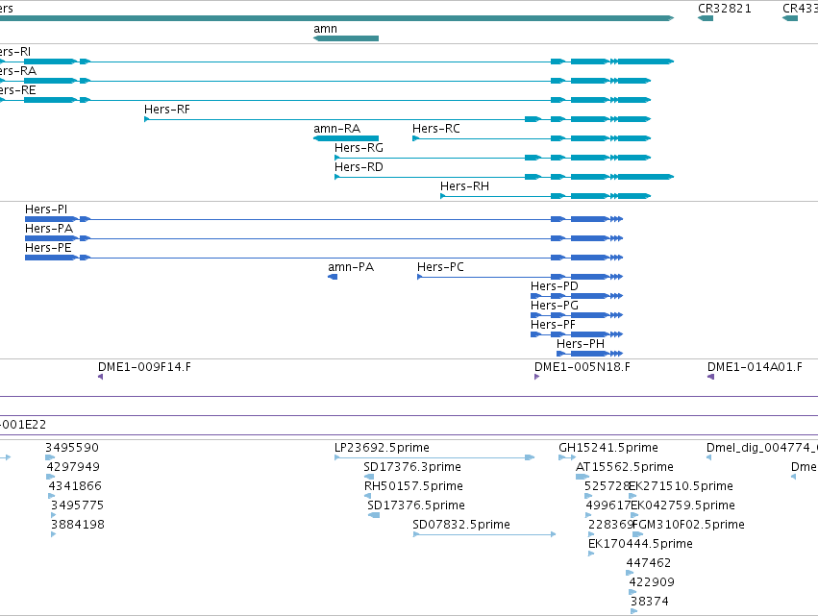Click the amn-PA protein label
This screenshot has width=818, height=616.
351,267
